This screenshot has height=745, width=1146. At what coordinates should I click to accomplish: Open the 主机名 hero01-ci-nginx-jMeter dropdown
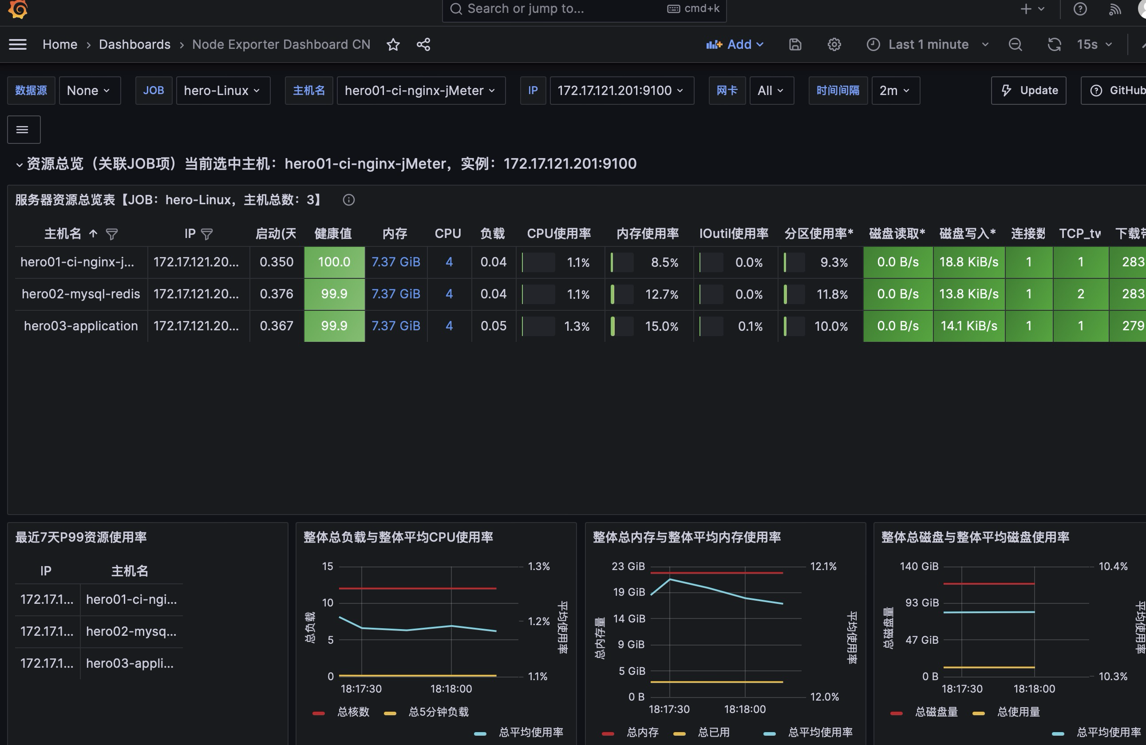(421, 91)
